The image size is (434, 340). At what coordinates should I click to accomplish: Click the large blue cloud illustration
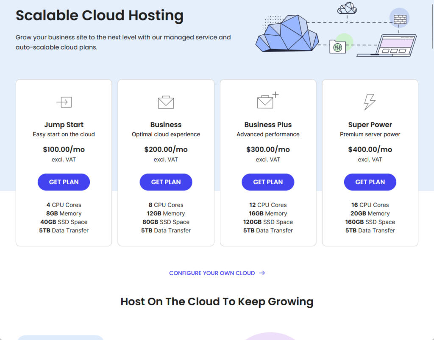tap(287, 33)
